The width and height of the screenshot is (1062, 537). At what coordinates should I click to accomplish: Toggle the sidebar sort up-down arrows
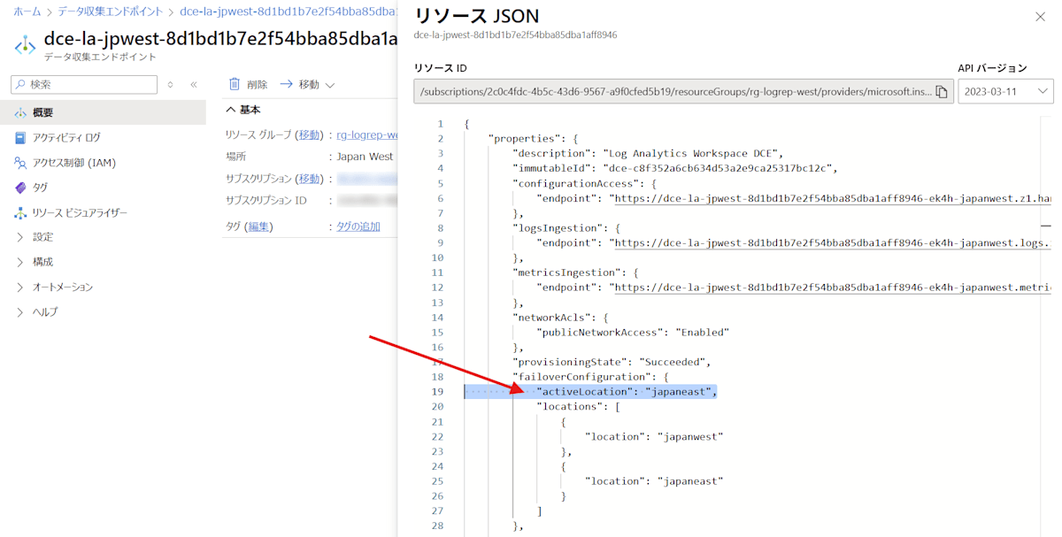pos(171,85)
